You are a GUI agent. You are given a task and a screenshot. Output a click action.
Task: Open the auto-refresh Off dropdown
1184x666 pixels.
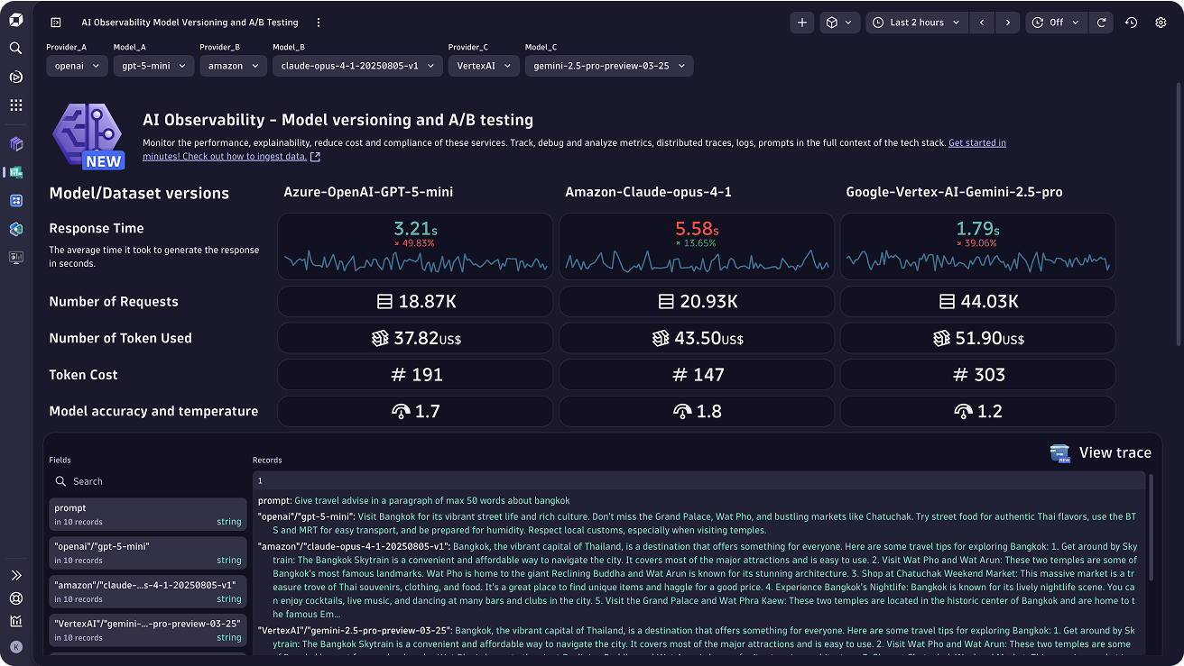[1056, 23]
